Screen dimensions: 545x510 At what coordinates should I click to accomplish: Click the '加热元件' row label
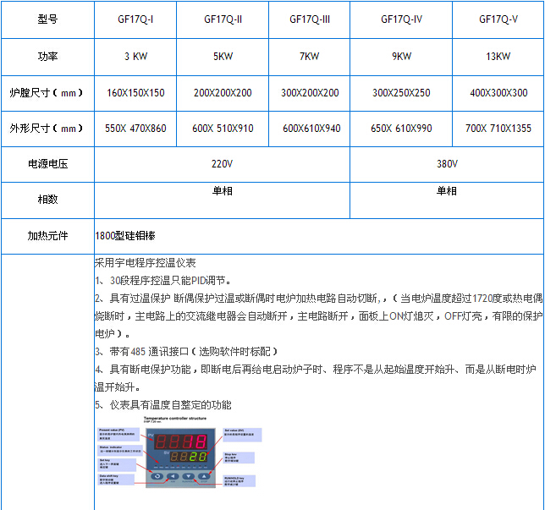coord(47,236)
